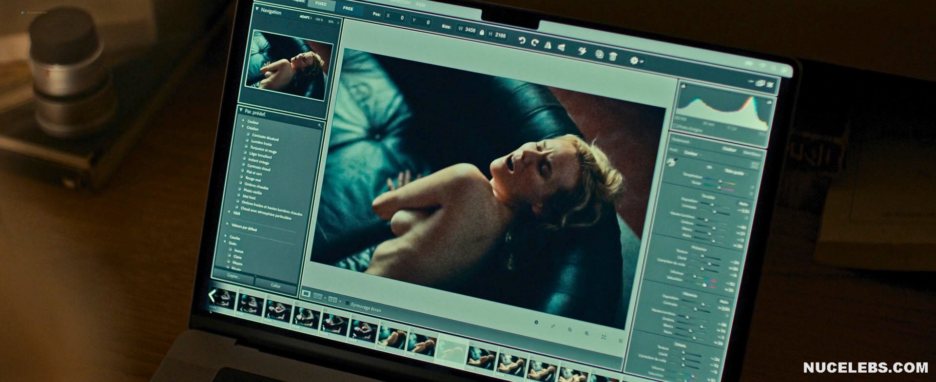Click the trash icon in the top toolbar

tap(613, 56)
